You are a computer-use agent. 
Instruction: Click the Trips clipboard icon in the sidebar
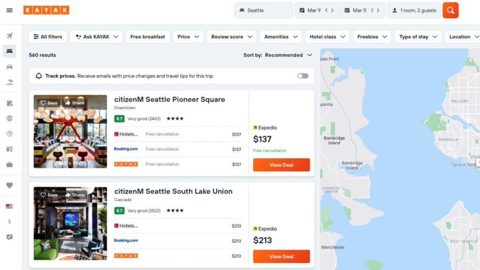[9, 103]
